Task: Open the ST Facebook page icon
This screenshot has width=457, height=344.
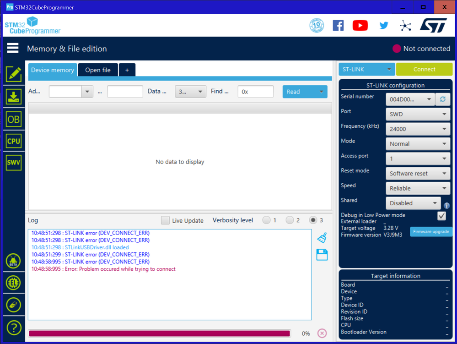Action: 338,26
